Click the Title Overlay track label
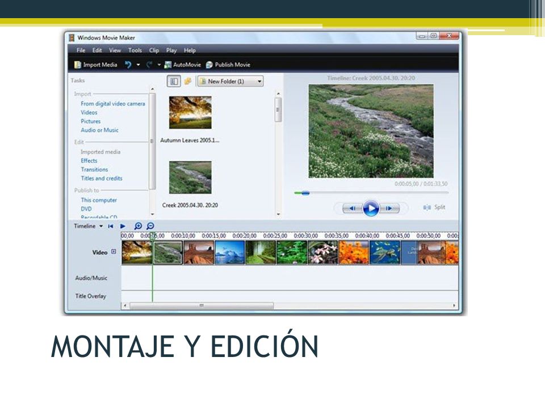This screenshot has height=408, width=545. point(91,296)
